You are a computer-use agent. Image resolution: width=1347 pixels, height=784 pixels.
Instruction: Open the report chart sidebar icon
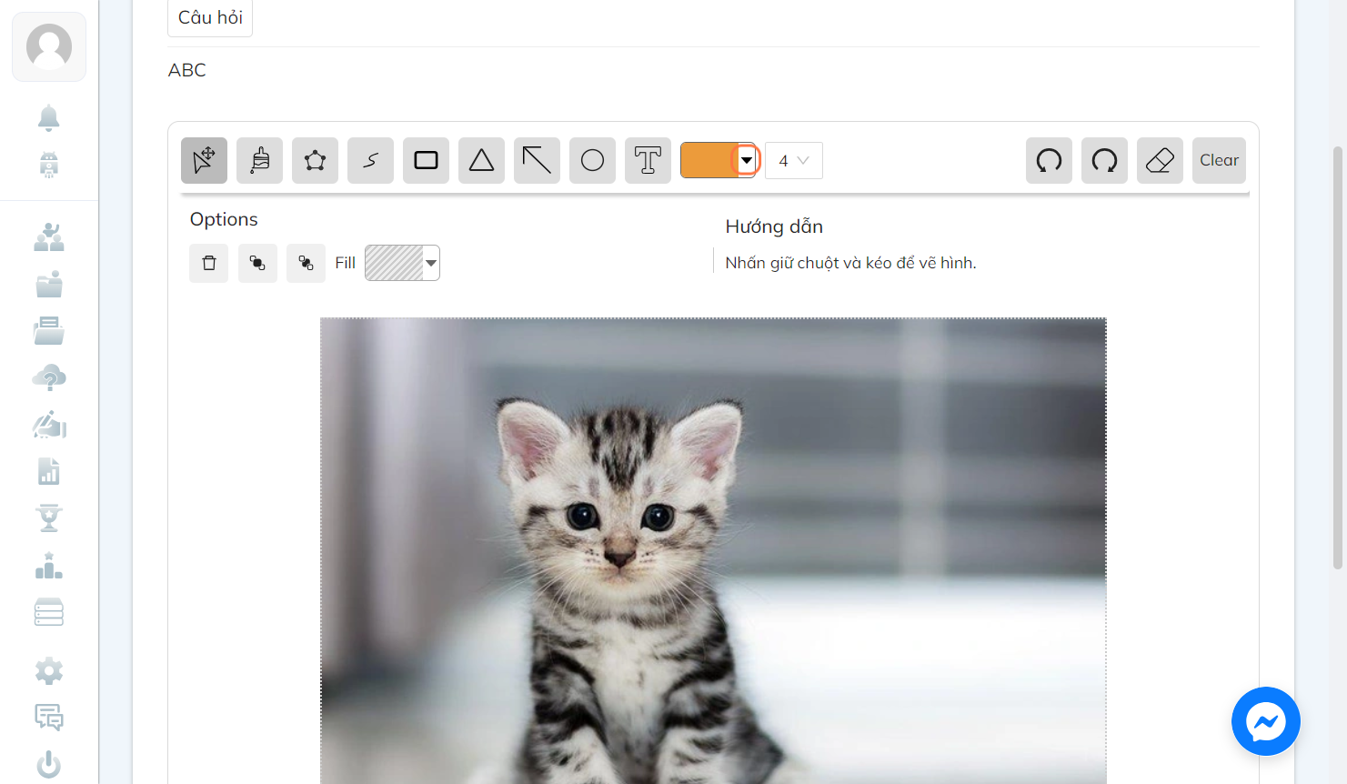49,471
